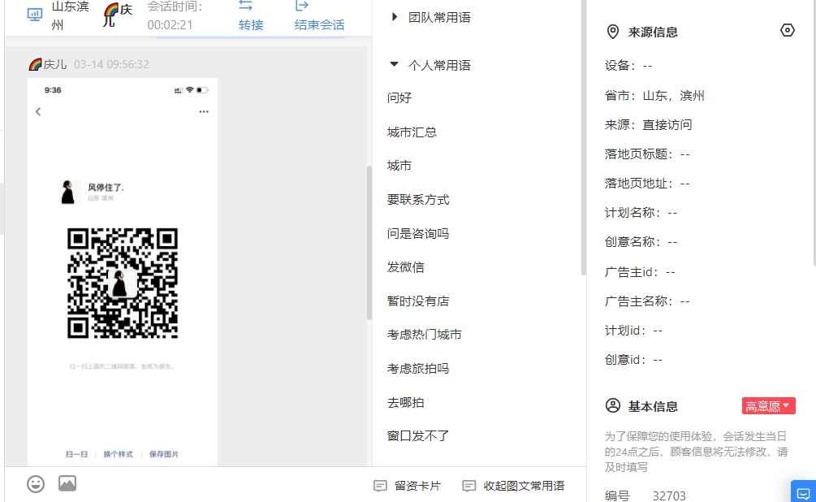
Task: Select the 城市 quick phrase
Action: [399, 166]
